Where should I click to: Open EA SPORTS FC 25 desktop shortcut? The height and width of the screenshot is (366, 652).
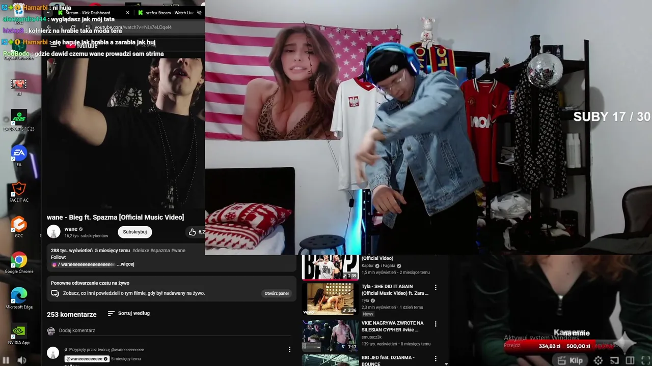coord(19,120)
